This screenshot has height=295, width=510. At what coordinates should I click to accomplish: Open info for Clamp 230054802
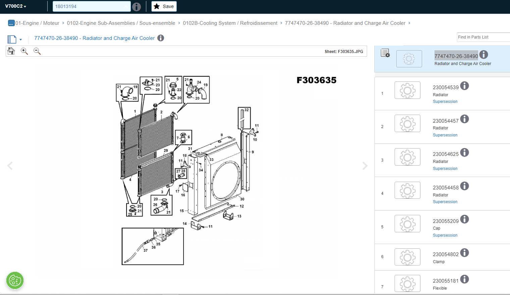(x=464, y=253)
